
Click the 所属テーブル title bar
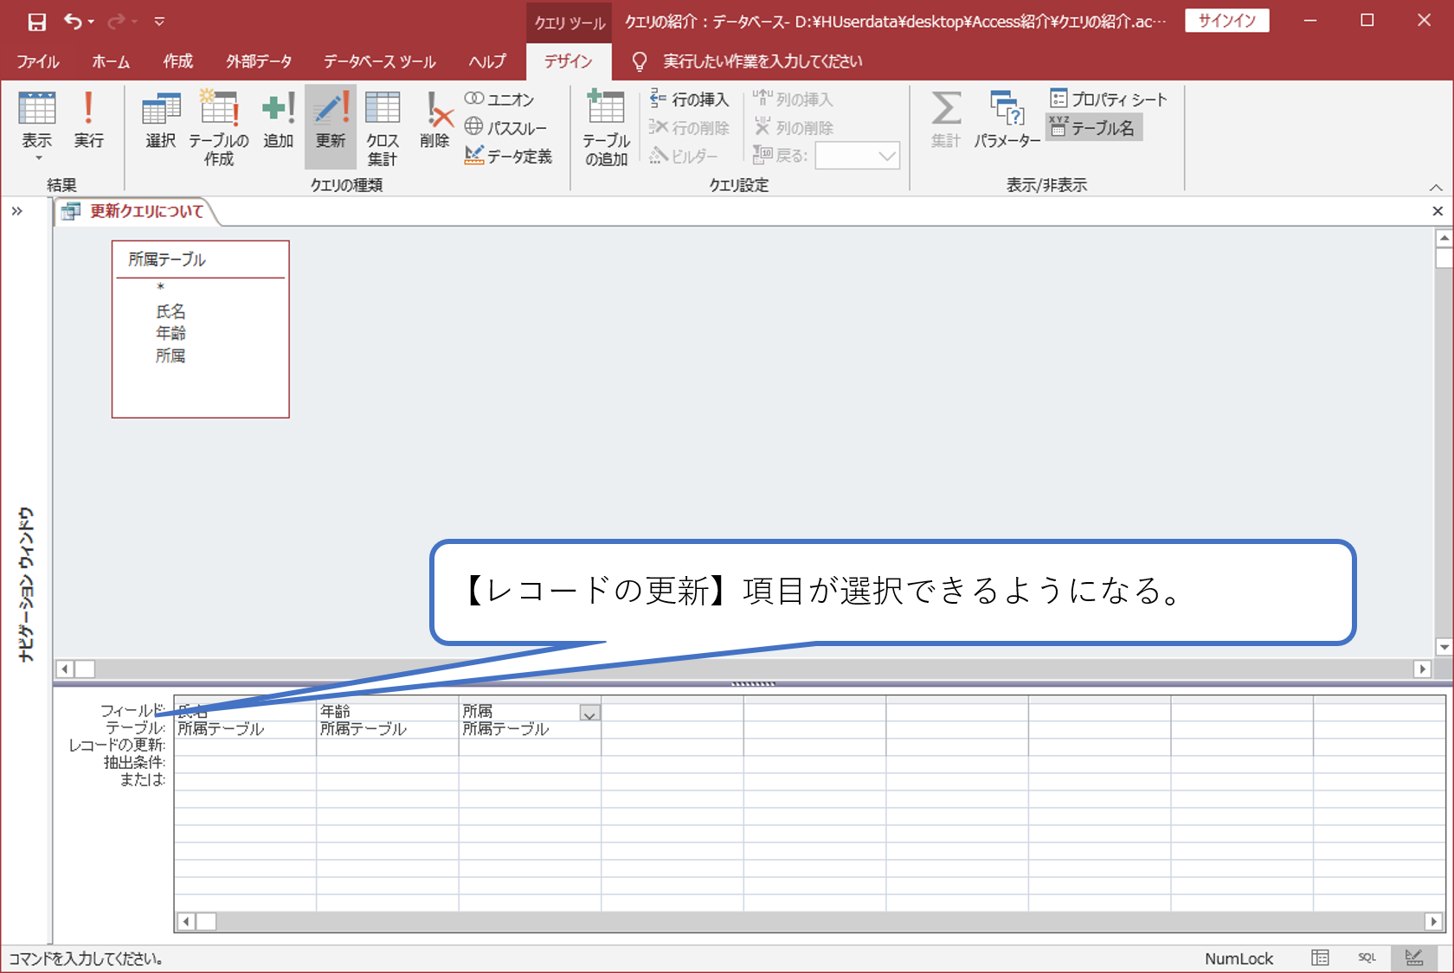pyautogui.click(x=201, y=259)
